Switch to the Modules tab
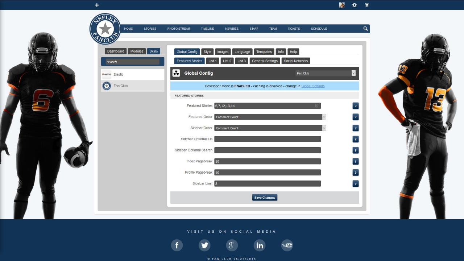Image resolution: width=464 pixels, height=261 pixels. pos(137,51)
